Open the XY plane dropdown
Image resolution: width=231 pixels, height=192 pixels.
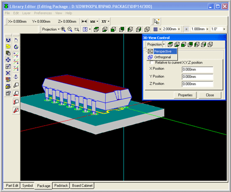105,22
